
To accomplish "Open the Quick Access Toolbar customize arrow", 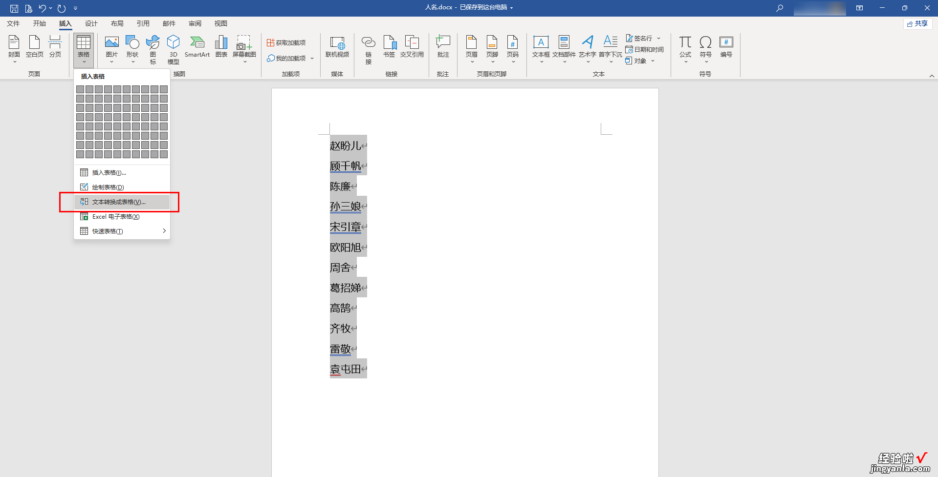I will 76,8.
